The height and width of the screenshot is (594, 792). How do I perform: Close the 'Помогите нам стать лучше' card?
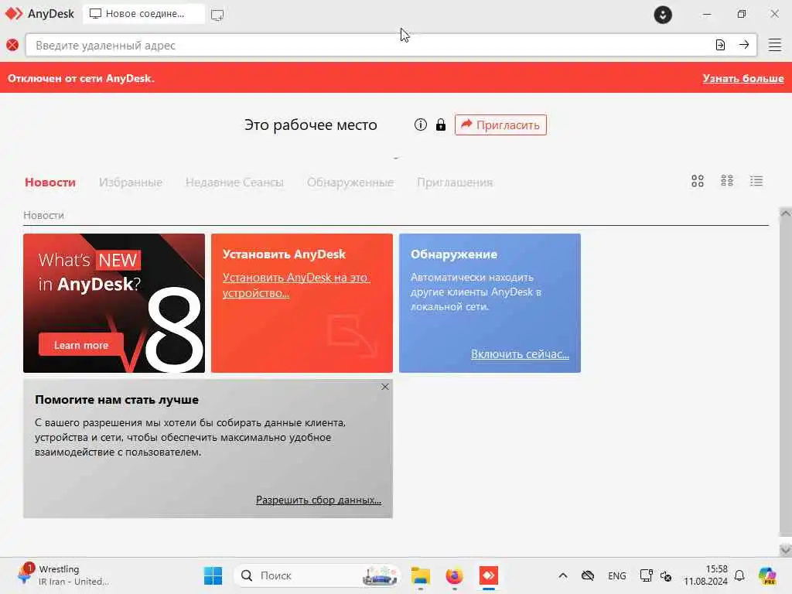pos(385,387)
